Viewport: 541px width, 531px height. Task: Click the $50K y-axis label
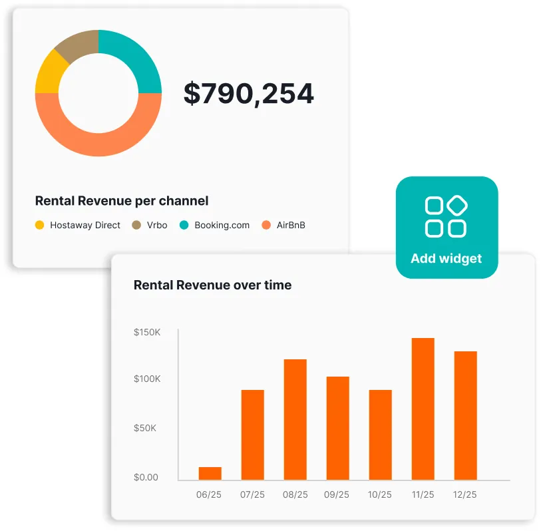click(x=145, y=428)
